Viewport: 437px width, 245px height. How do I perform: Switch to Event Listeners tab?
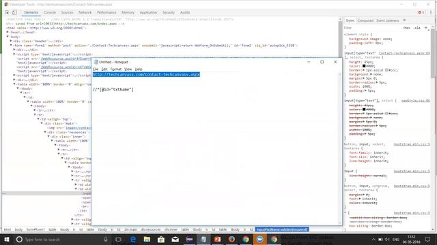click(387, 20)
